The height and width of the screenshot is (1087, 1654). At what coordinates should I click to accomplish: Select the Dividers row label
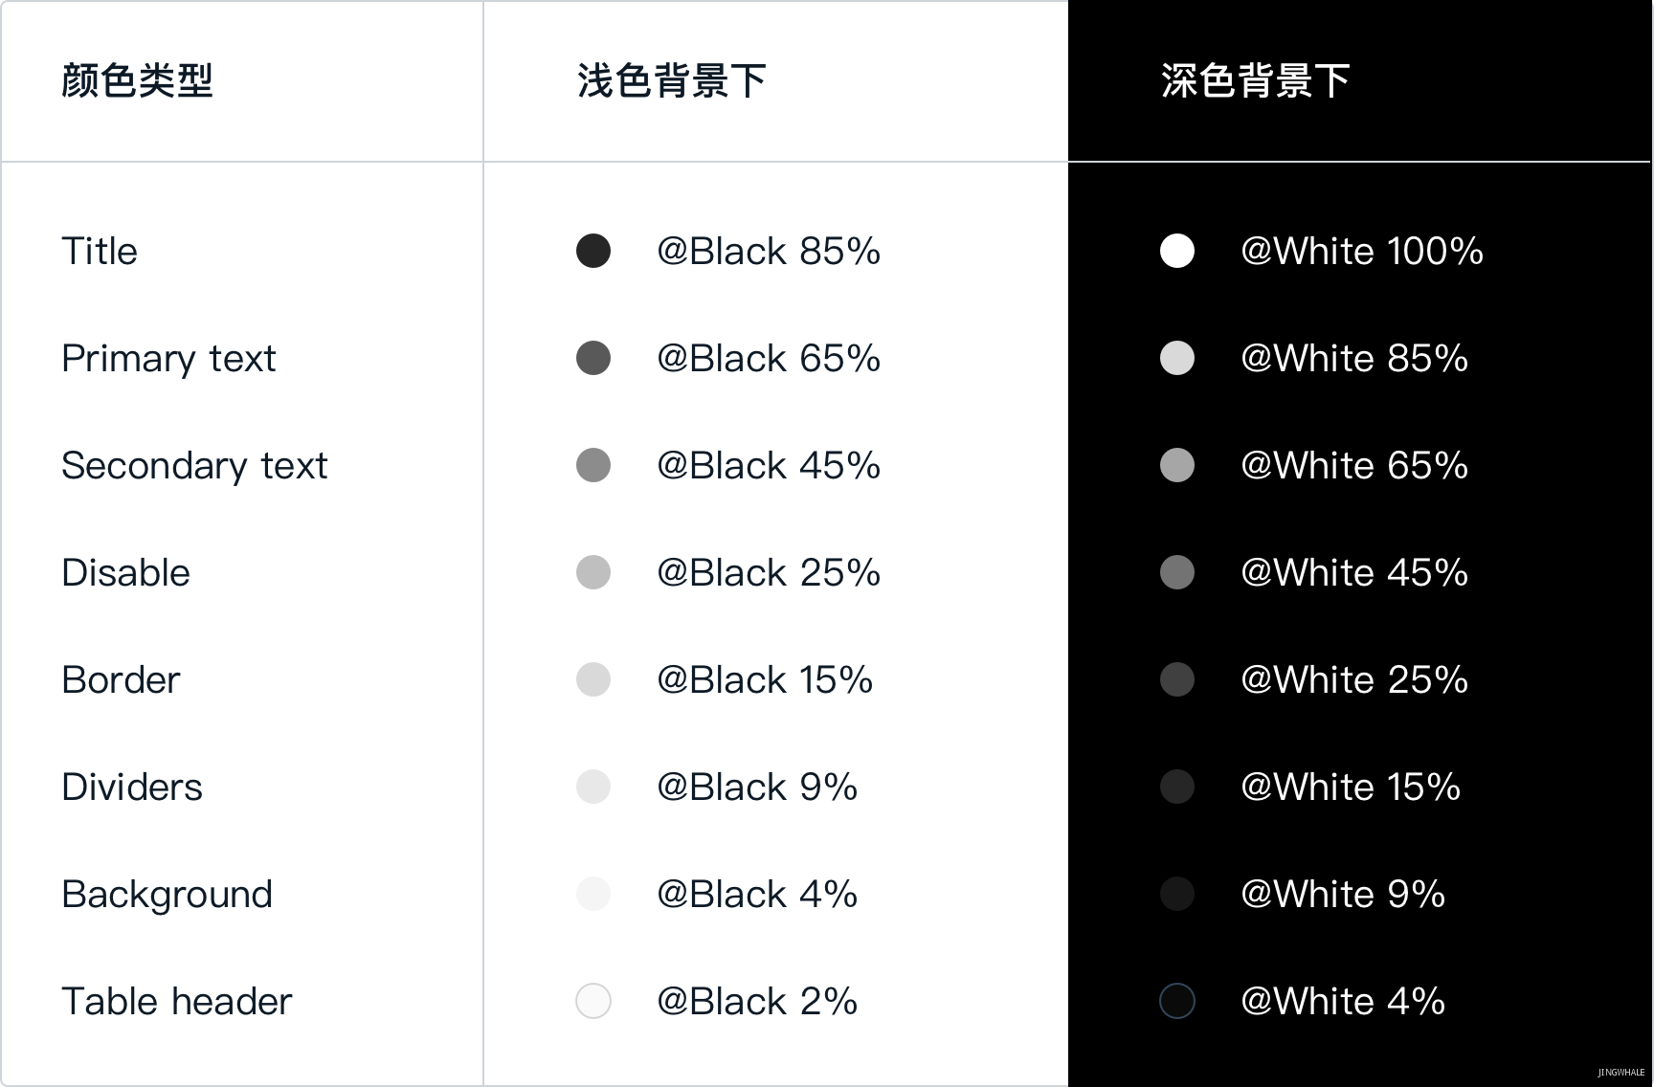[x=132, y=787]
